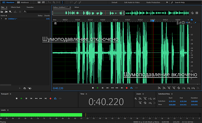
Task: Click the zoom navigator to fit icon
Action: click(x=192, y=13)
